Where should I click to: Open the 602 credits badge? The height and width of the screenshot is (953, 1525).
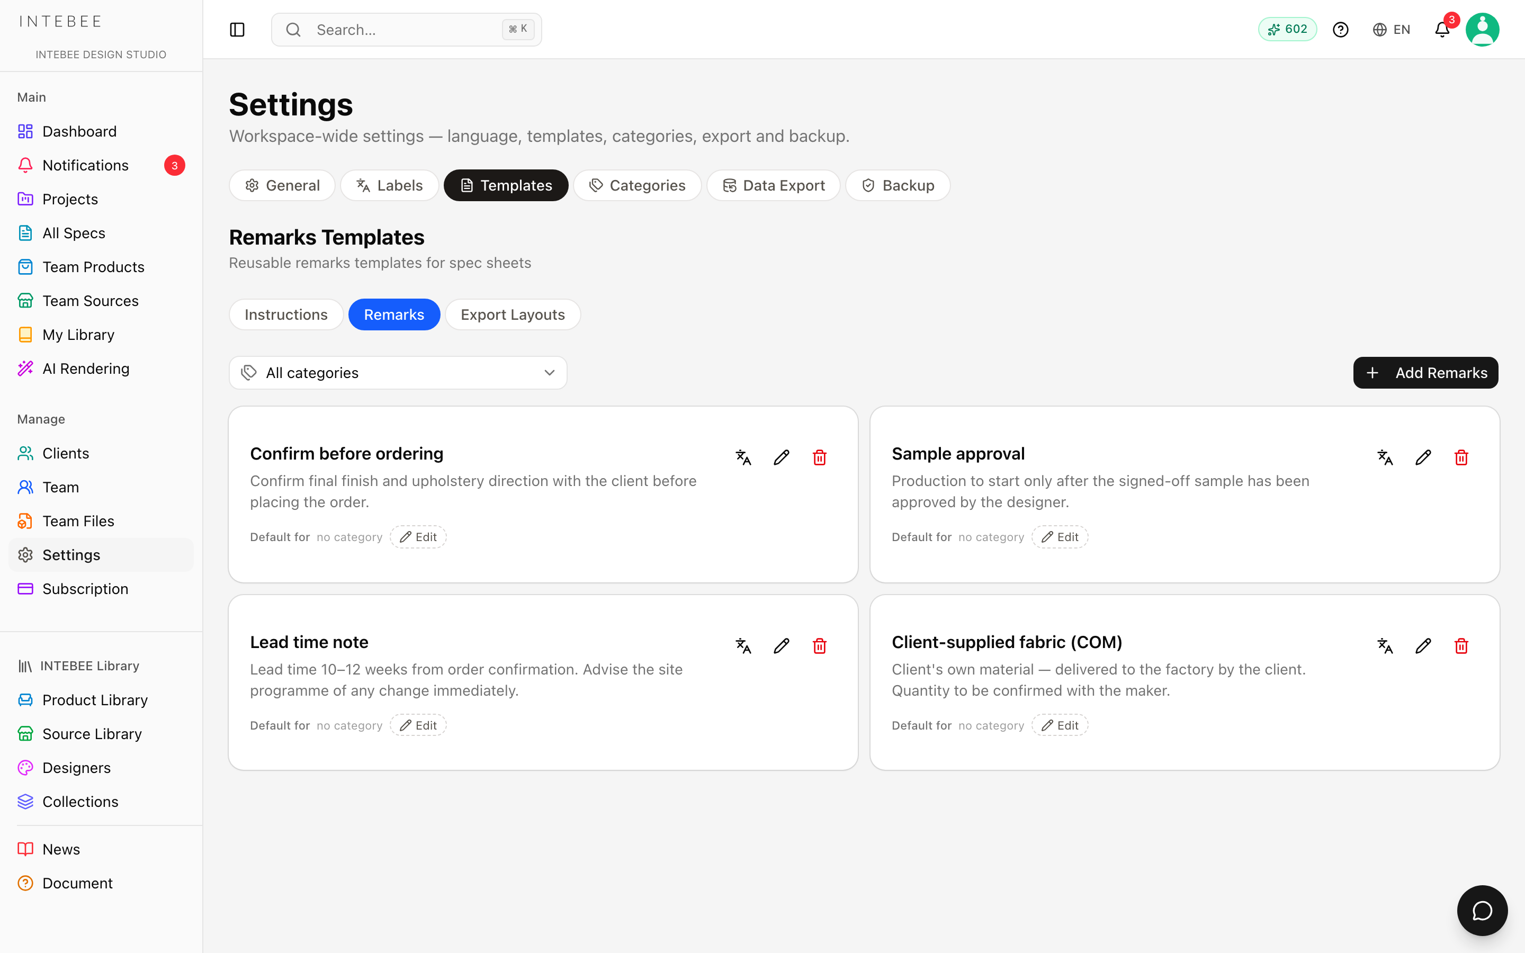pyautogui.click(x=1287, y=29)
